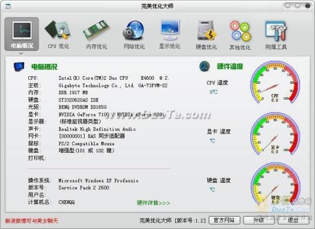The width and height of the screenshot is (315, 229).
Task: Click the green 电脑概况 heading
Action: (x=44, y=67)
